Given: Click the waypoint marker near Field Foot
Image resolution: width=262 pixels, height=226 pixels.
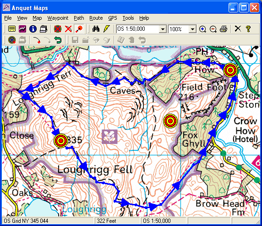Looking at the screenshot, I should click(x=230, y=70).
